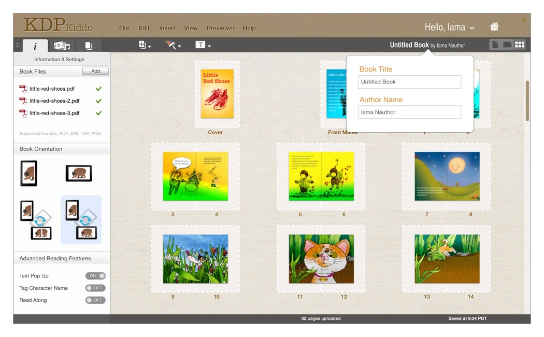Select the grid thumbnail view icon
The height and width of the screenshot is (337, 544).
click(520, 45)
